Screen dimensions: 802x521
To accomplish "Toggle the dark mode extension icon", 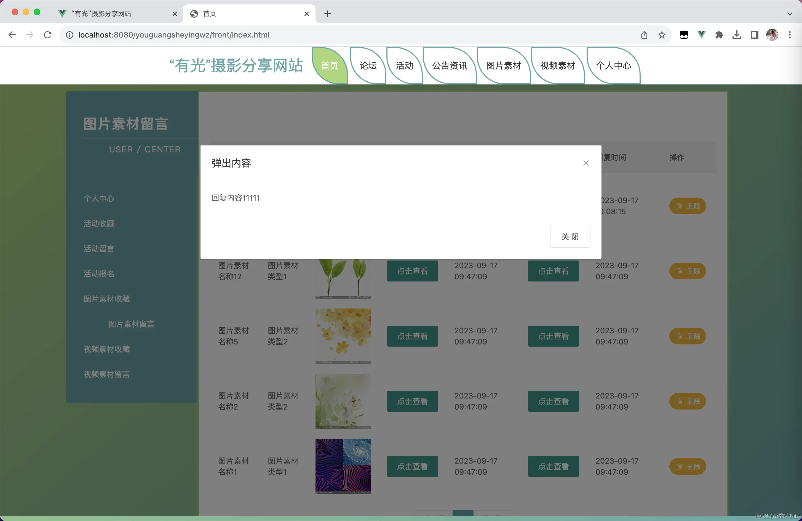I will tap(684, 35).
